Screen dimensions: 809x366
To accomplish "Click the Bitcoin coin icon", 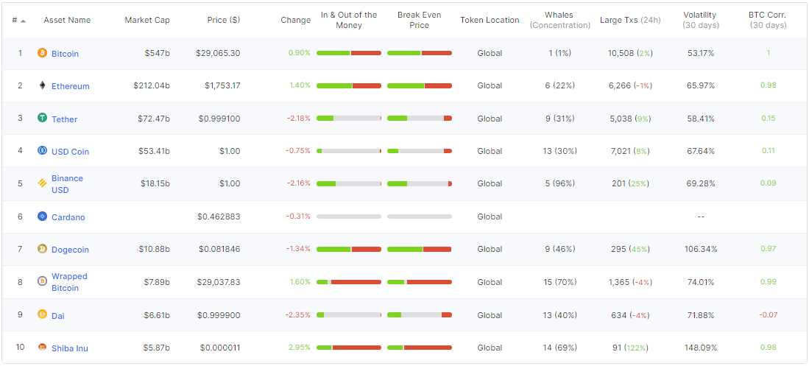I will (x=42, y=53).
